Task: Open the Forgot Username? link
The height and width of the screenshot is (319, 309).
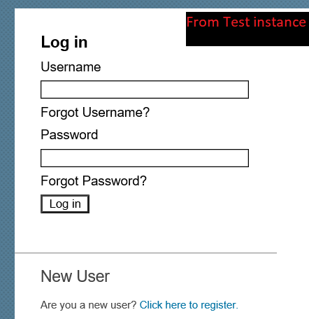Action: click(x=95, y=113)
